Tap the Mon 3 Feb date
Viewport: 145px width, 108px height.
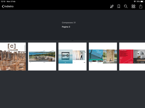[x=11, y=2]
